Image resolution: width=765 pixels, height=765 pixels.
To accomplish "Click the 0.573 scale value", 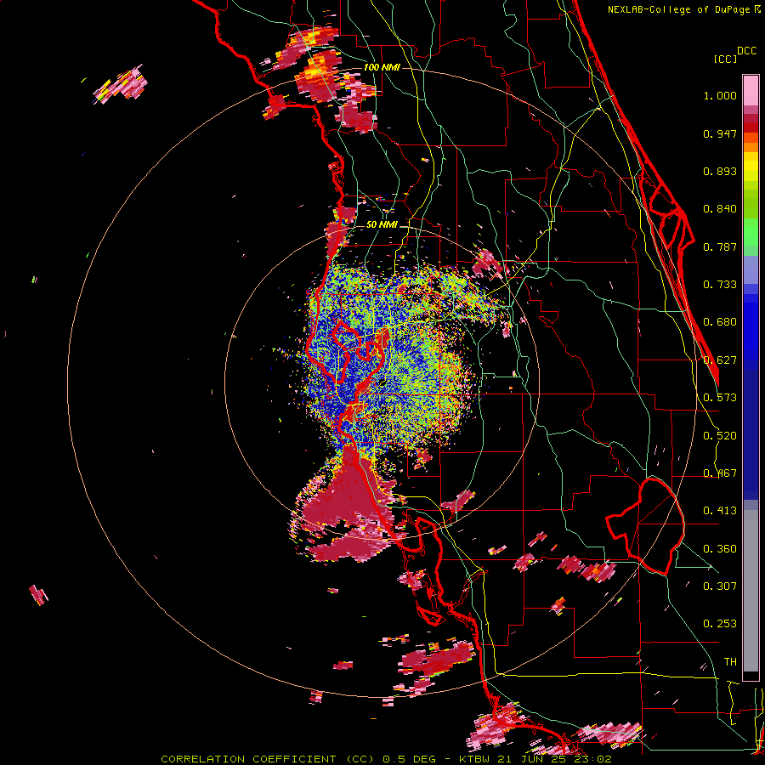I will pos(720,398).
